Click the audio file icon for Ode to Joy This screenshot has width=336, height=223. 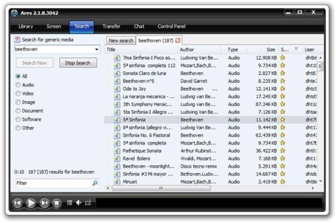(117, 89)
